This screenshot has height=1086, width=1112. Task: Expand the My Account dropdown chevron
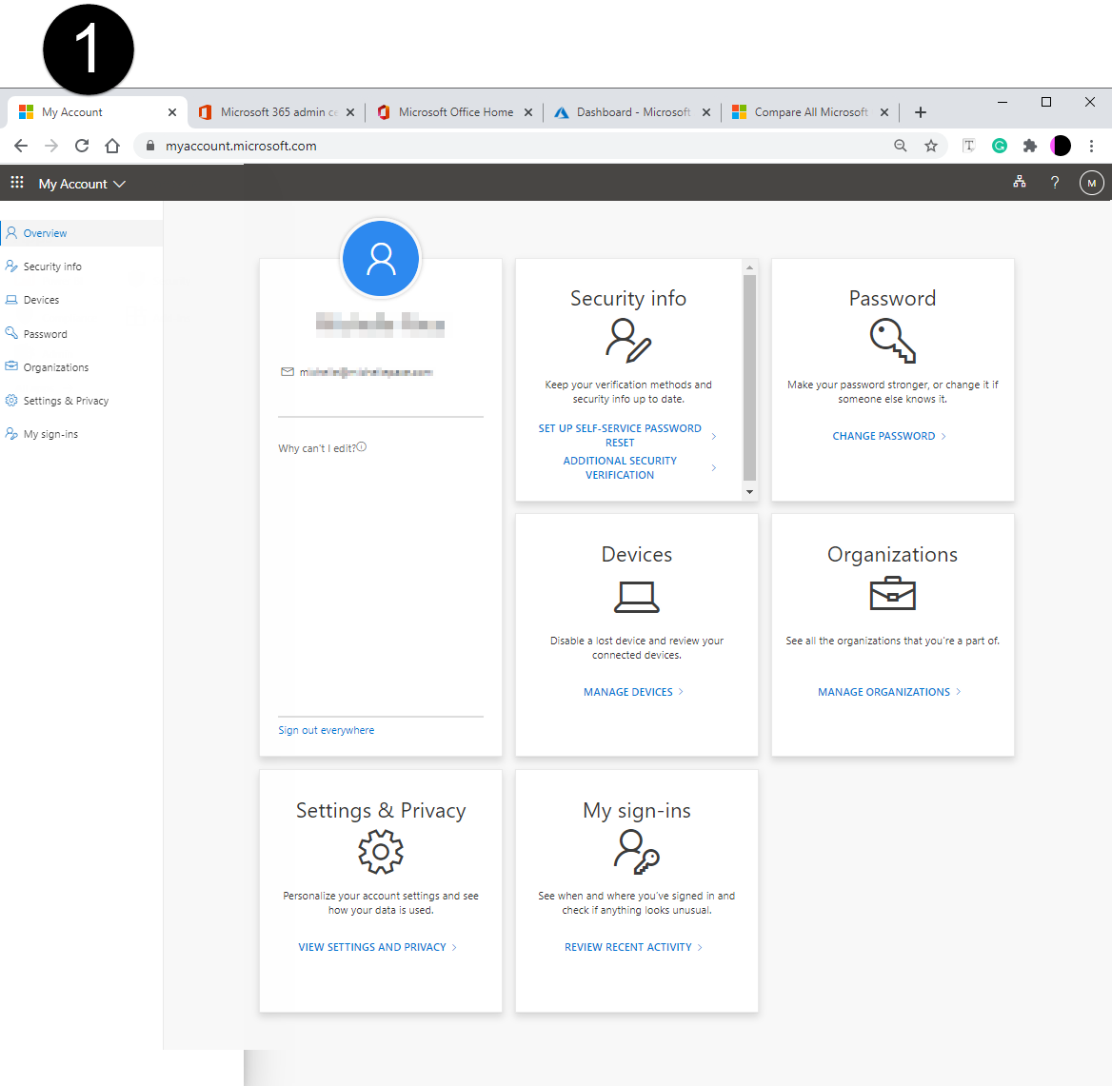pos(120,183)
